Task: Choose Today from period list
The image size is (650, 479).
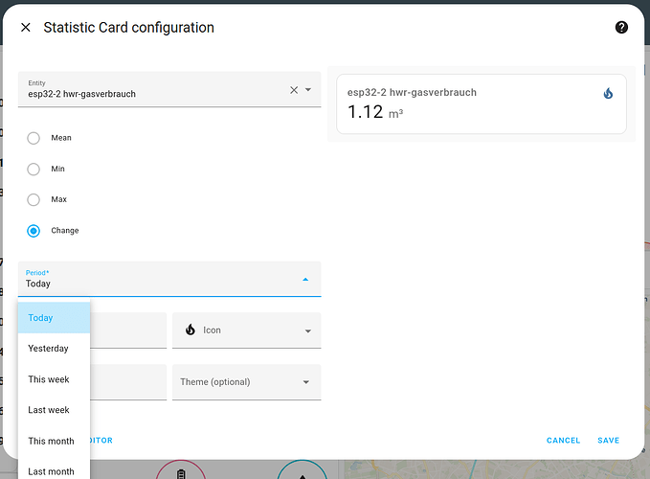Action: (x=54, y=318)
